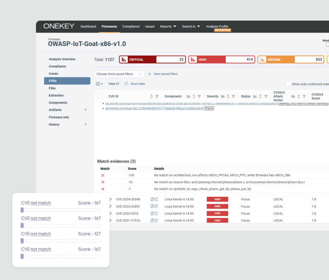This screenshot has width=329, height=280.
Task: Expand the CVE-2022-0516 row
Action: click(110, 214)
